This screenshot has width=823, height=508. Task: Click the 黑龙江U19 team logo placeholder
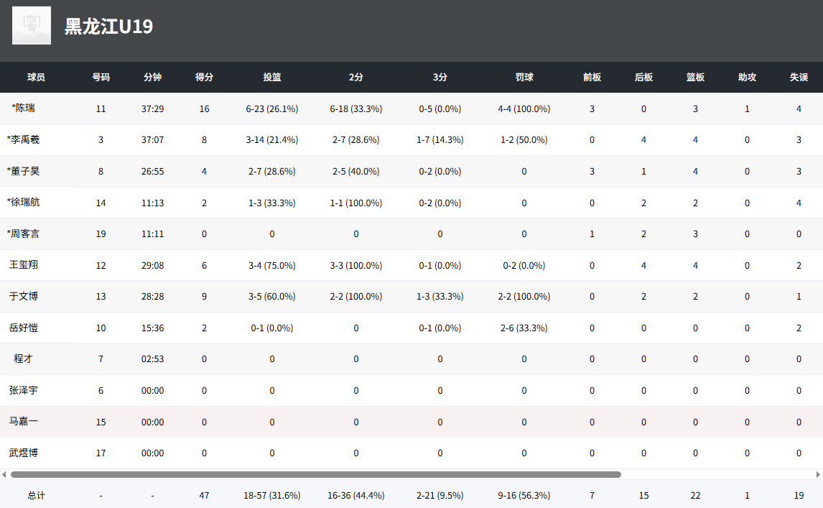pyautogui.click(x=32, y=25)
